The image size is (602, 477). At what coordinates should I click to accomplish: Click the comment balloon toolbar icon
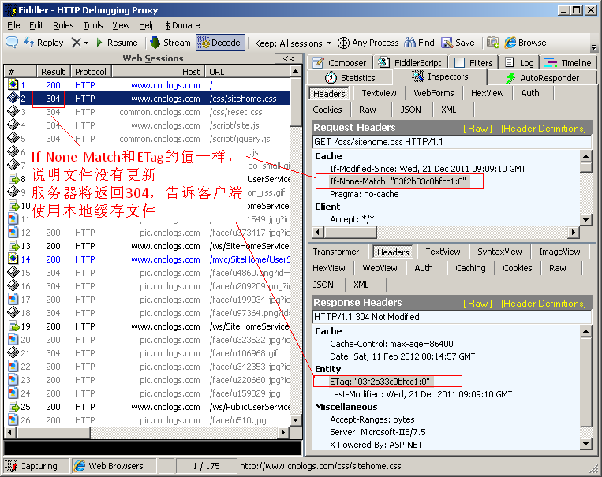(x=12, y=43)
